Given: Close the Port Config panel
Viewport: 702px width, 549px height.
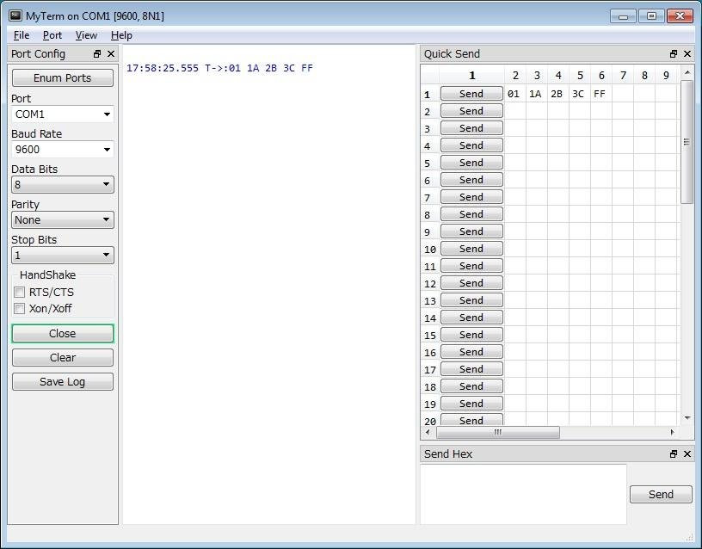Looking at the screenshot, I should tap(111, 54).
